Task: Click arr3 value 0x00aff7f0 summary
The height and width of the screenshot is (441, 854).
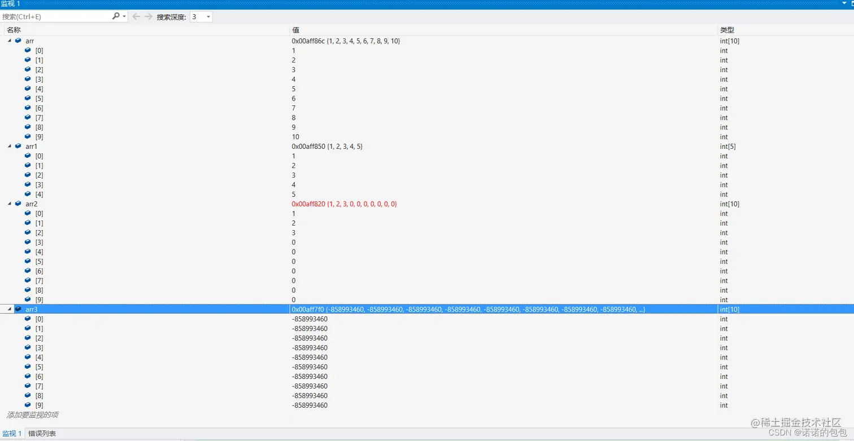Action: click(468, 309)
